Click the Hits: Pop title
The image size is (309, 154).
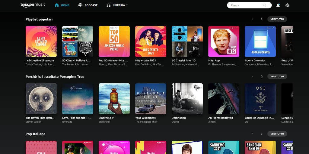click(214, 60)
